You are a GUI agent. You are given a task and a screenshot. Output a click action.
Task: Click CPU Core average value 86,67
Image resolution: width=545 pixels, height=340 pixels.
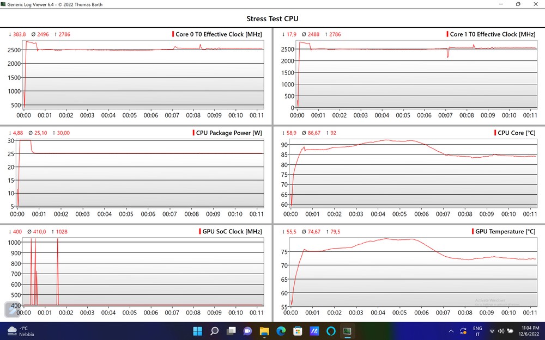(314, 133)
